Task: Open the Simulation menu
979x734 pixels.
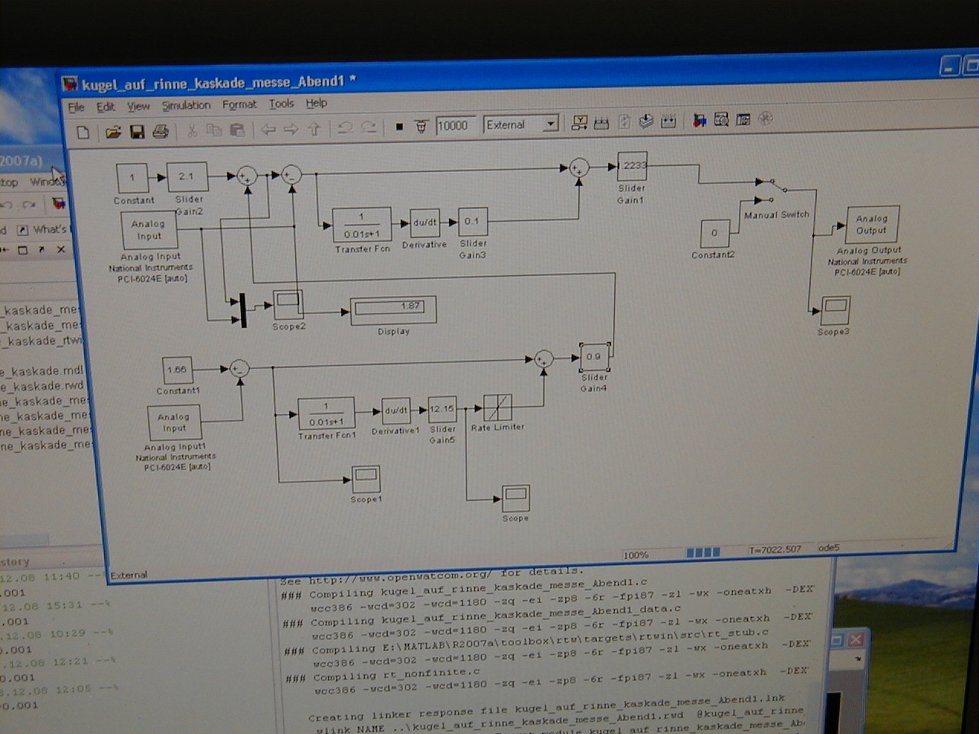Action: pos(186,106)
